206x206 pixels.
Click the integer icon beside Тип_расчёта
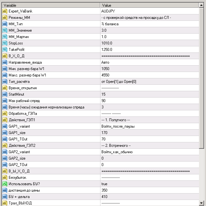tap(4, 82)
